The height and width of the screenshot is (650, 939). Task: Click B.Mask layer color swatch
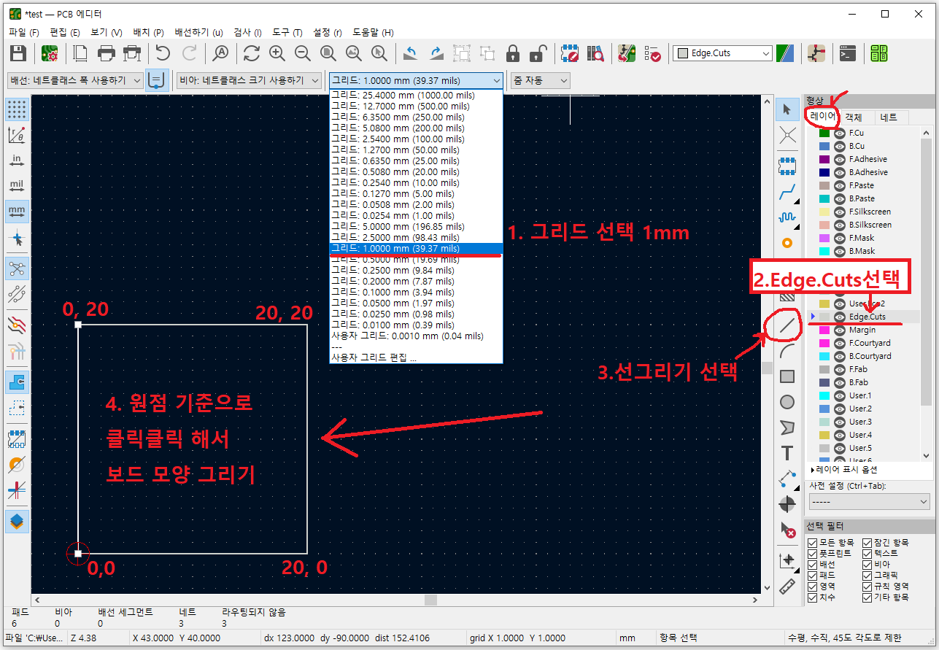coord(824,251)
